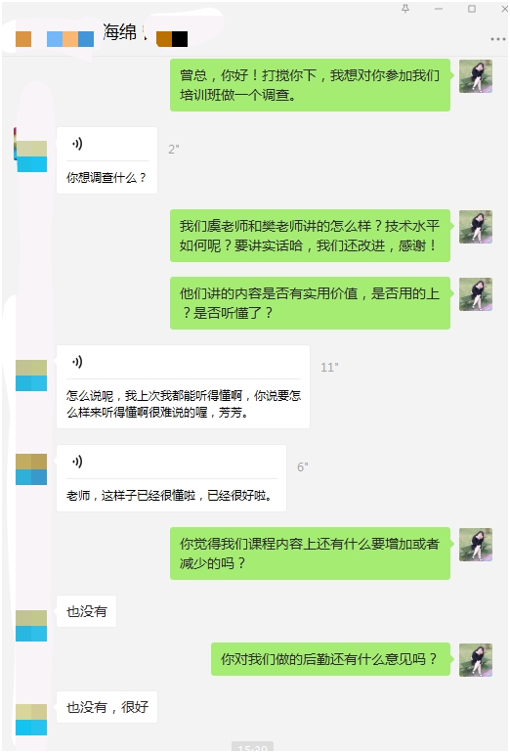Select the '也没有，很好' reply bubble
This screenshot has height=753, width=510.
(x=107, y=707)
